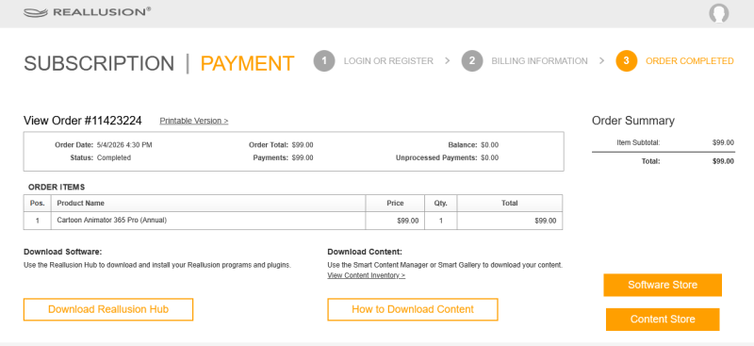Image resolution: width=754 pixels, height=346 pixels.
Task: Click the Price column header
Action: point(395,203)
